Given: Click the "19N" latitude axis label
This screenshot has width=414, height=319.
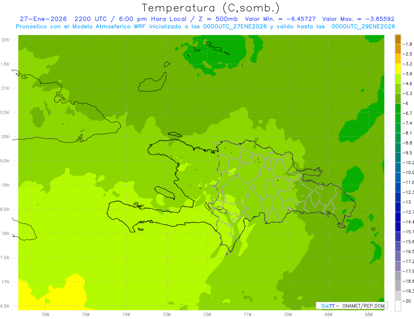Looking at the screenshot, I should click(5, 185).
